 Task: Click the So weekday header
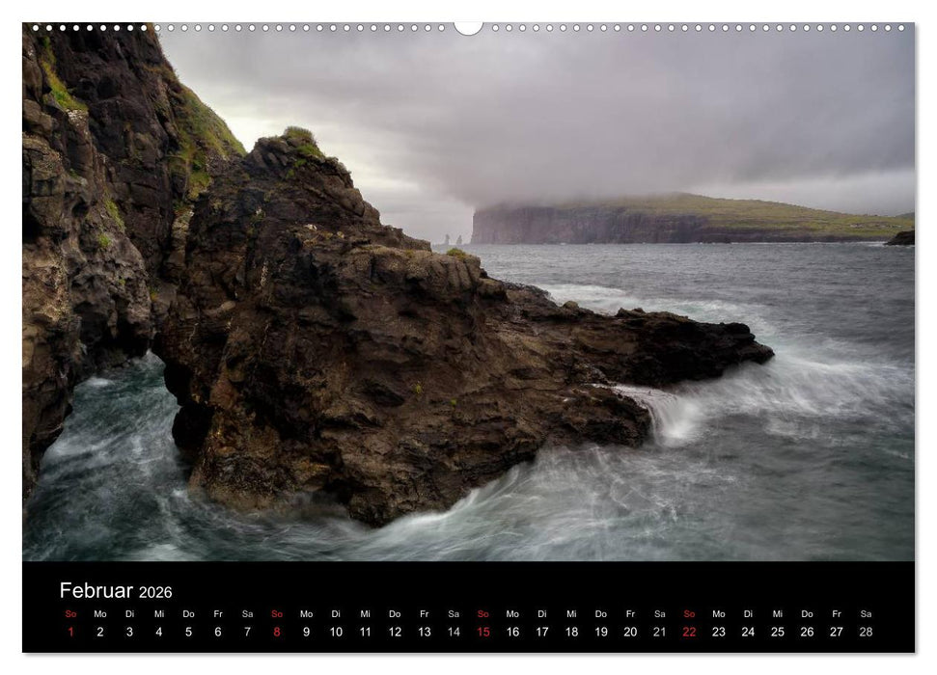click(x=70, y=612)
